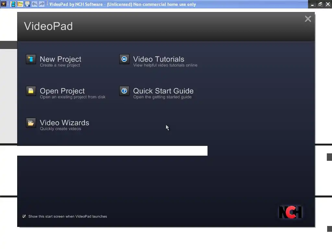Click 'View helpful video tutorials online' text
The width and height of the screenshot is (332, 249).
click(165, 65)
